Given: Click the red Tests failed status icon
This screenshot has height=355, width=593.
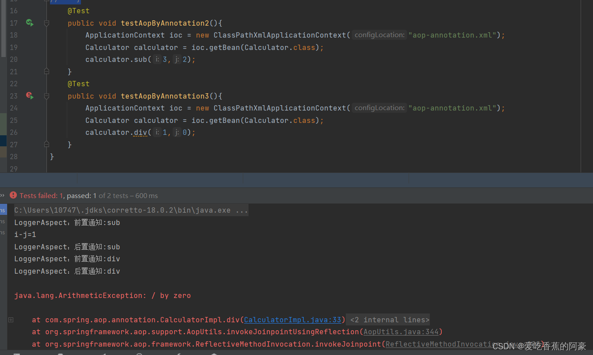Looking at the screenshot, I should point(13,195).
